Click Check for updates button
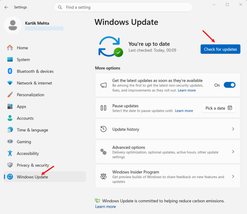Screen dimensions: 247x214 click(x=220, y=49)
